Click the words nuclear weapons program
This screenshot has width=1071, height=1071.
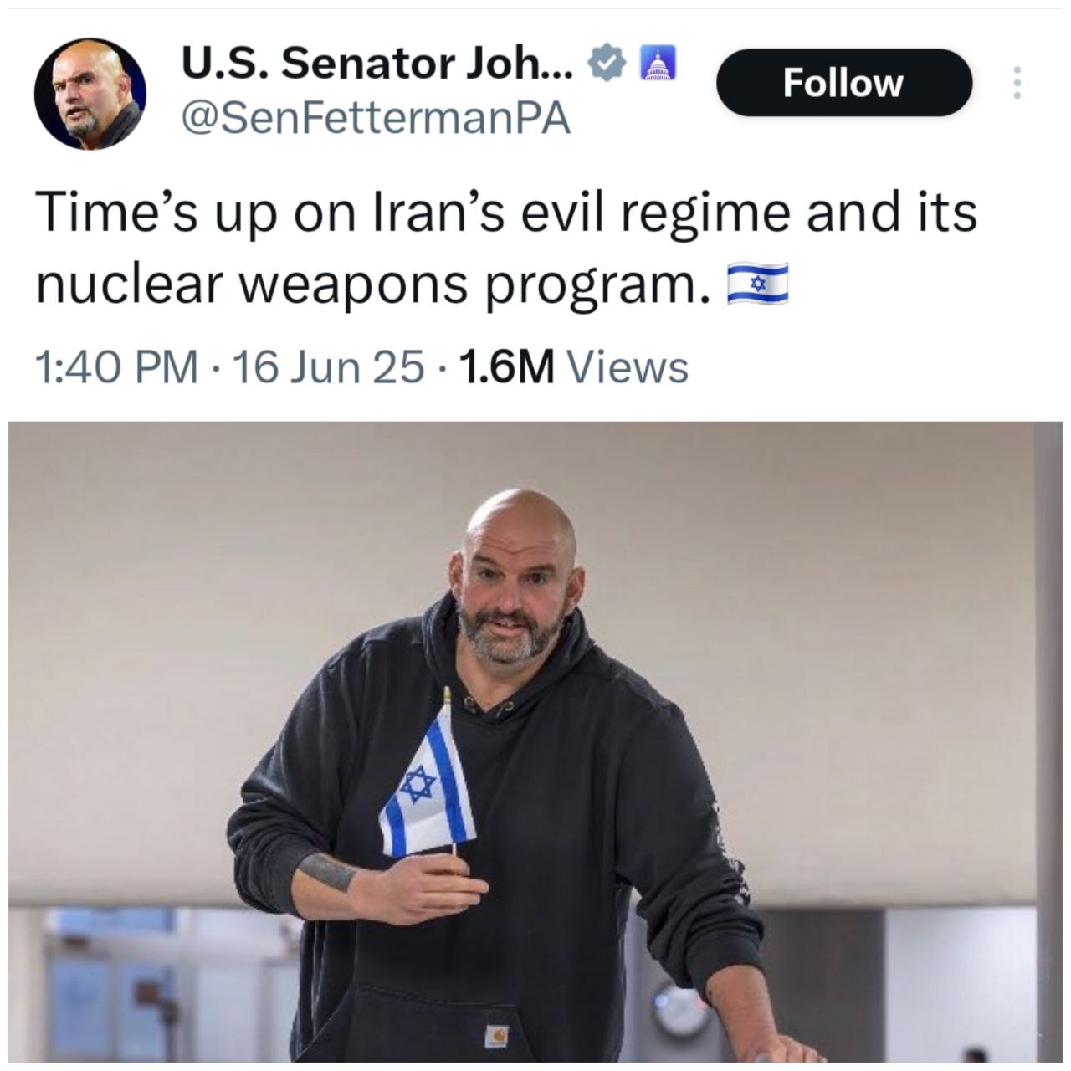click(x=367, y=286)
